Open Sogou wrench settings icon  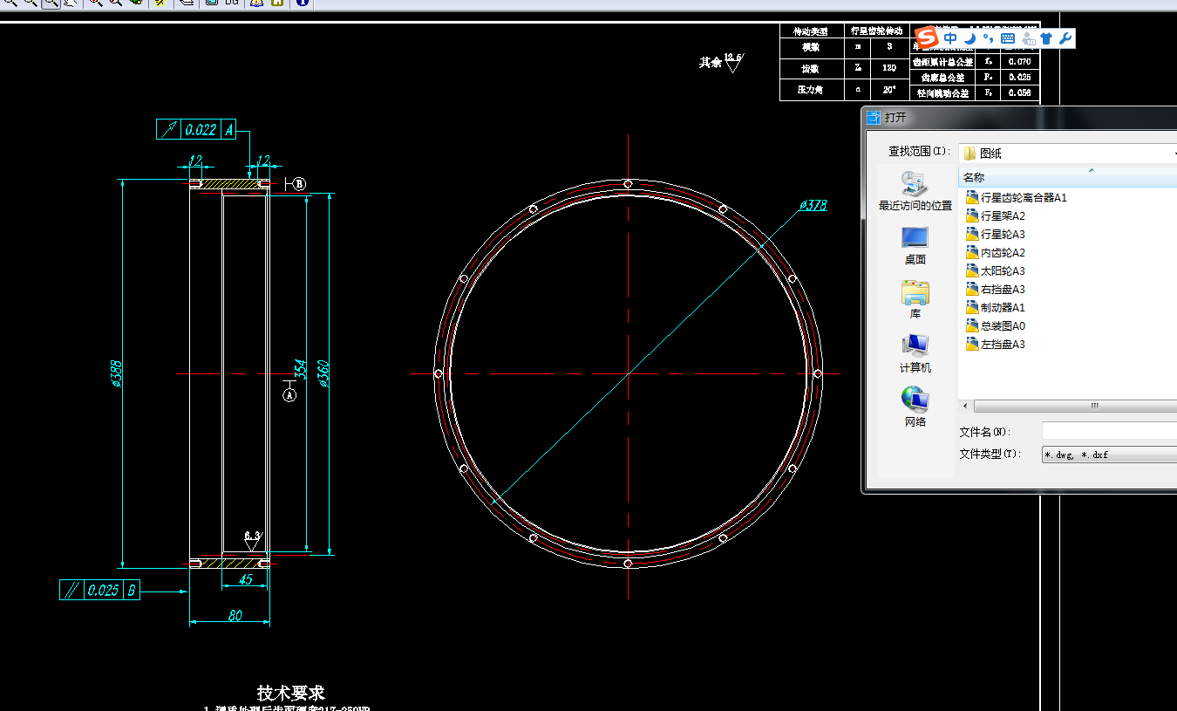tap(1065, 38)
